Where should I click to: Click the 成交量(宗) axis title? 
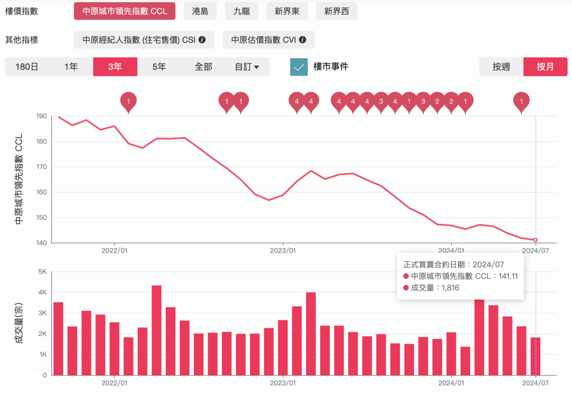click(x=19, y=323)
